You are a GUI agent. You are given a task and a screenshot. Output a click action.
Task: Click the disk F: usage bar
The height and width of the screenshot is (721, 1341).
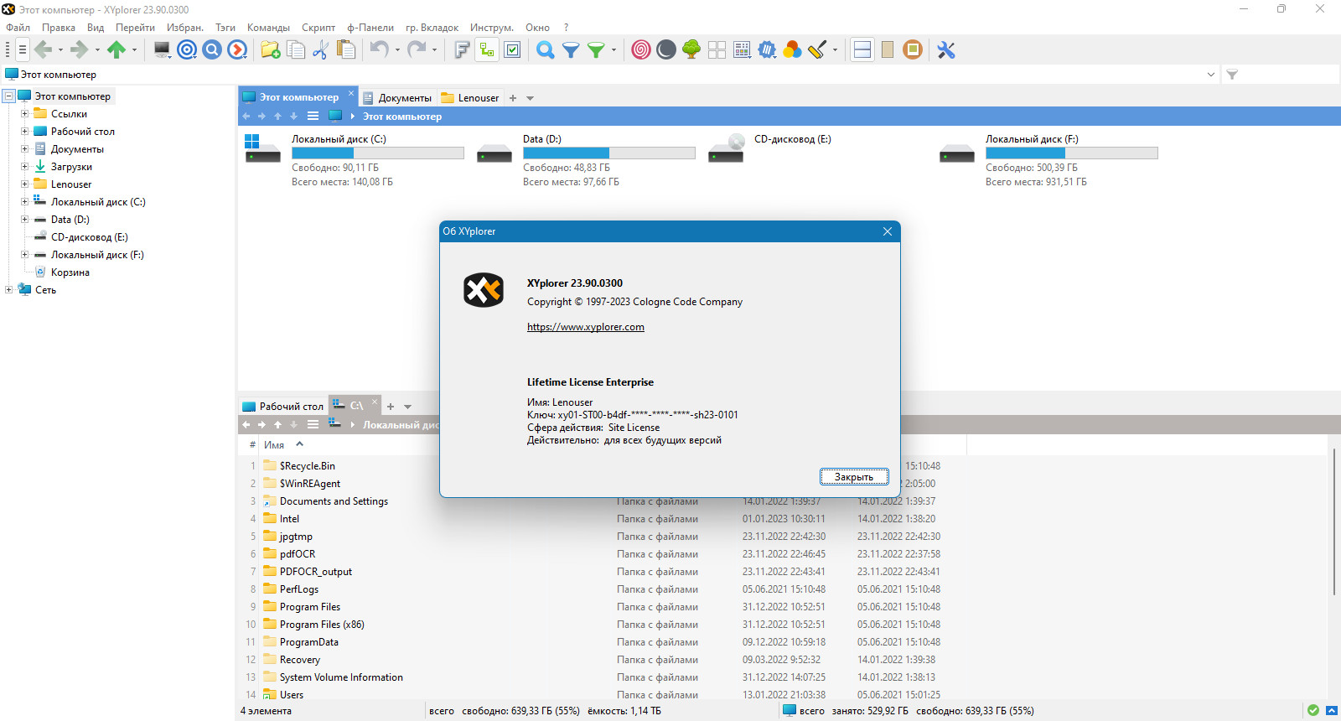1071,153
